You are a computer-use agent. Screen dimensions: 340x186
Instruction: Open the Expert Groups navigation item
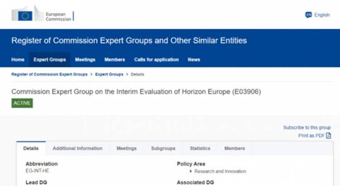click(x=50, y=60)
